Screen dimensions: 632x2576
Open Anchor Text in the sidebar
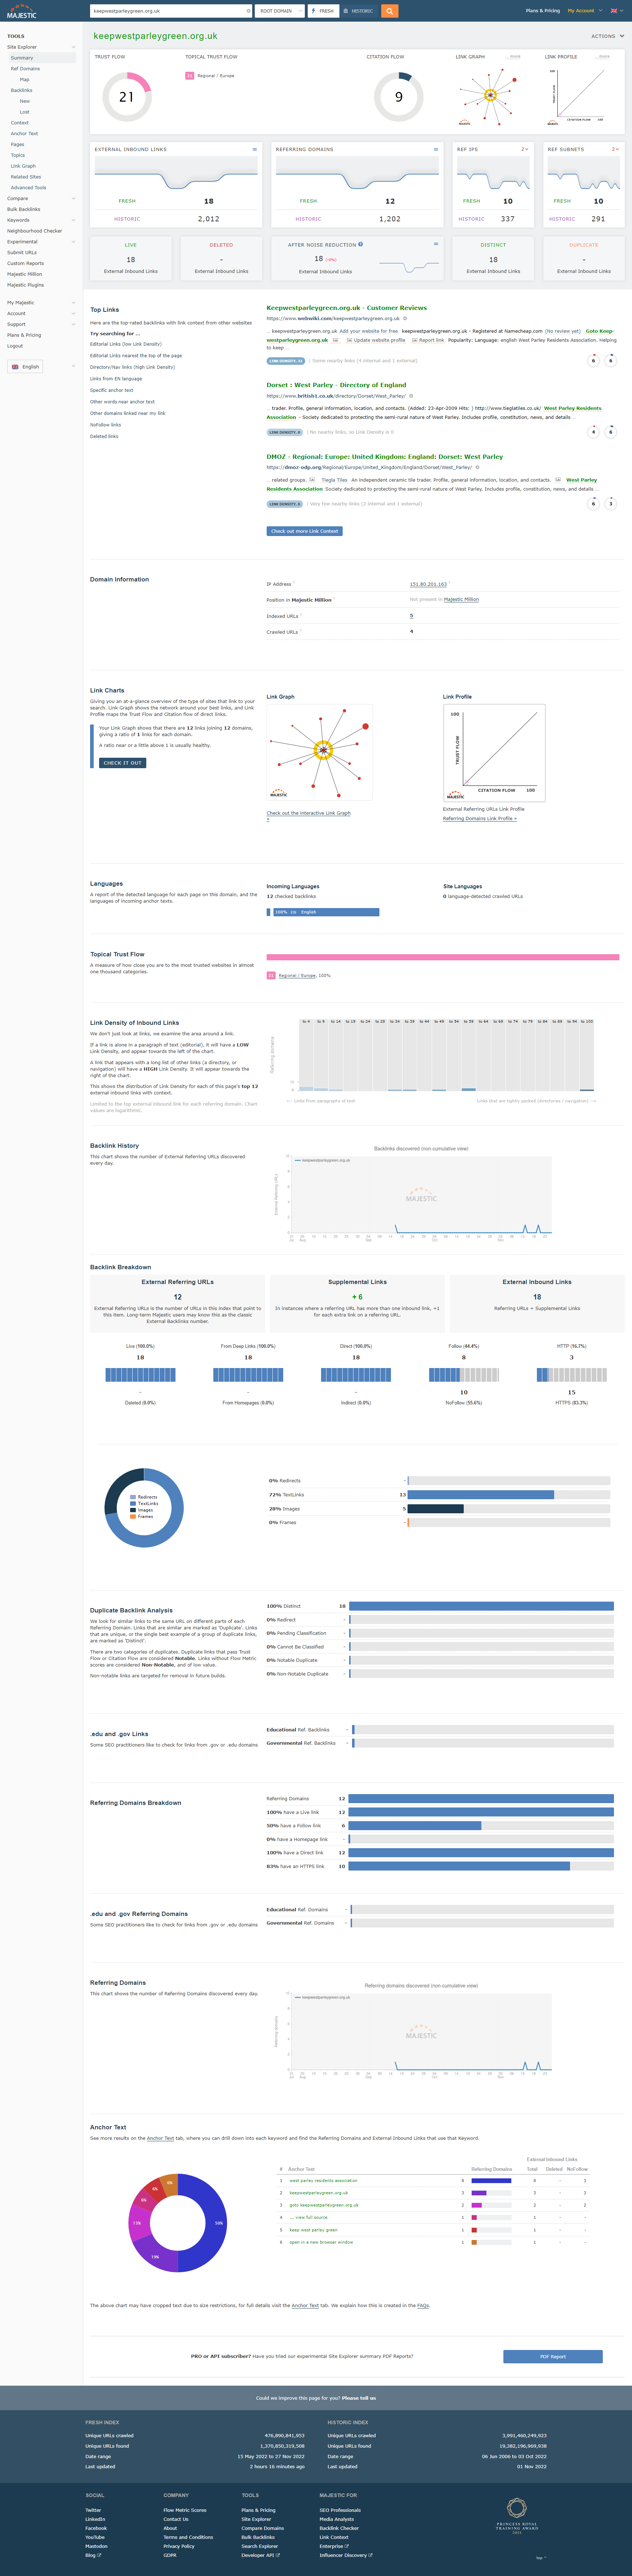click(x=24, y=133)
